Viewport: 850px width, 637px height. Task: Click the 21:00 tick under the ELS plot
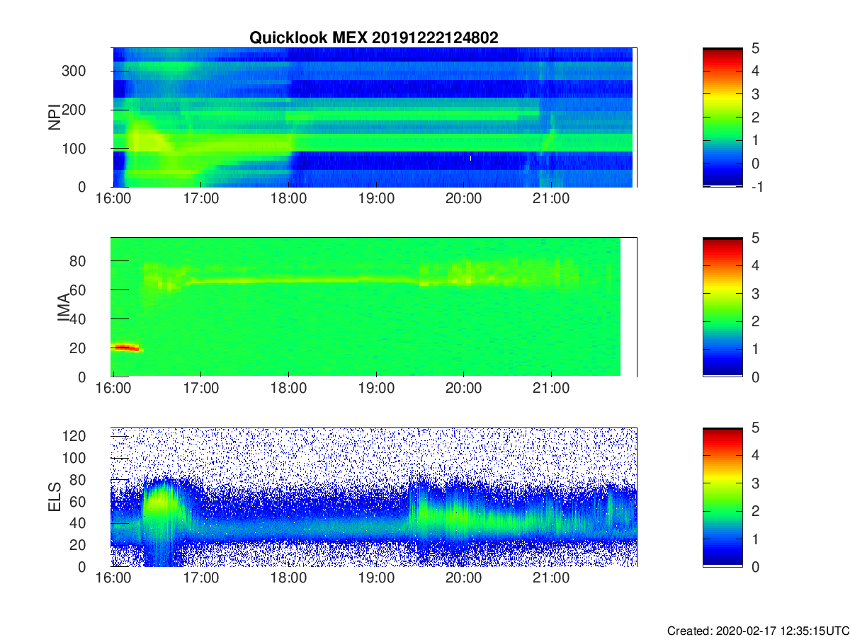click(x=551, y=578)
